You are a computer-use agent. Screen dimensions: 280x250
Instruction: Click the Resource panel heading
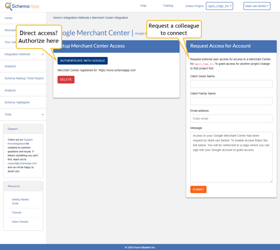(14, 186)
